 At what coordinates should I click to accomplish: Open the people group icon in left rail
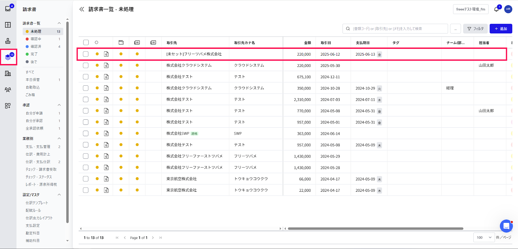[x=8, y=90]
